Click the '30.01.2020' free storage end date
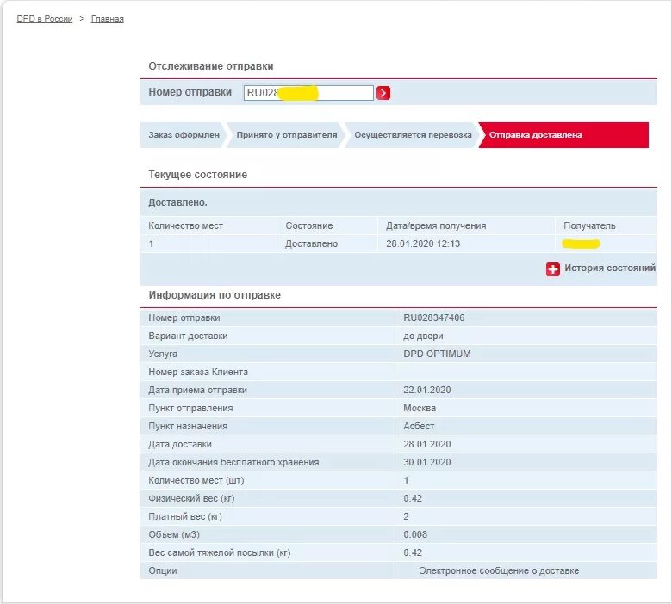This screenshot has width=672, height=604. (426, 462)
